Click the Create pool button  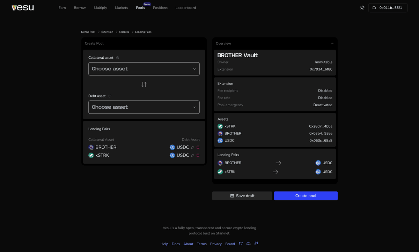pyautogui.click(x=306, y=196)
